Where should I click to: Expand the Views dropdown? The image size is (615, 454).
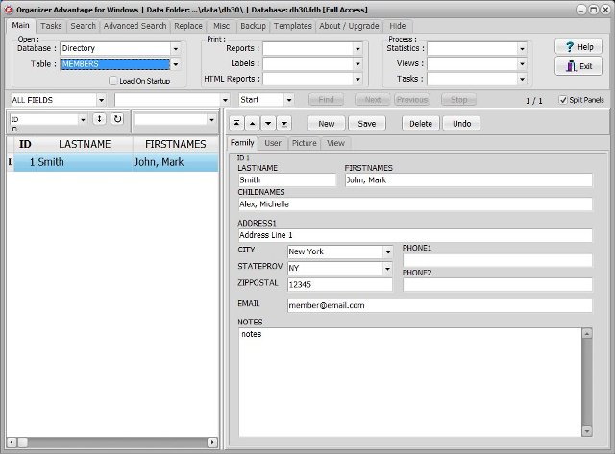click(522, 64)
